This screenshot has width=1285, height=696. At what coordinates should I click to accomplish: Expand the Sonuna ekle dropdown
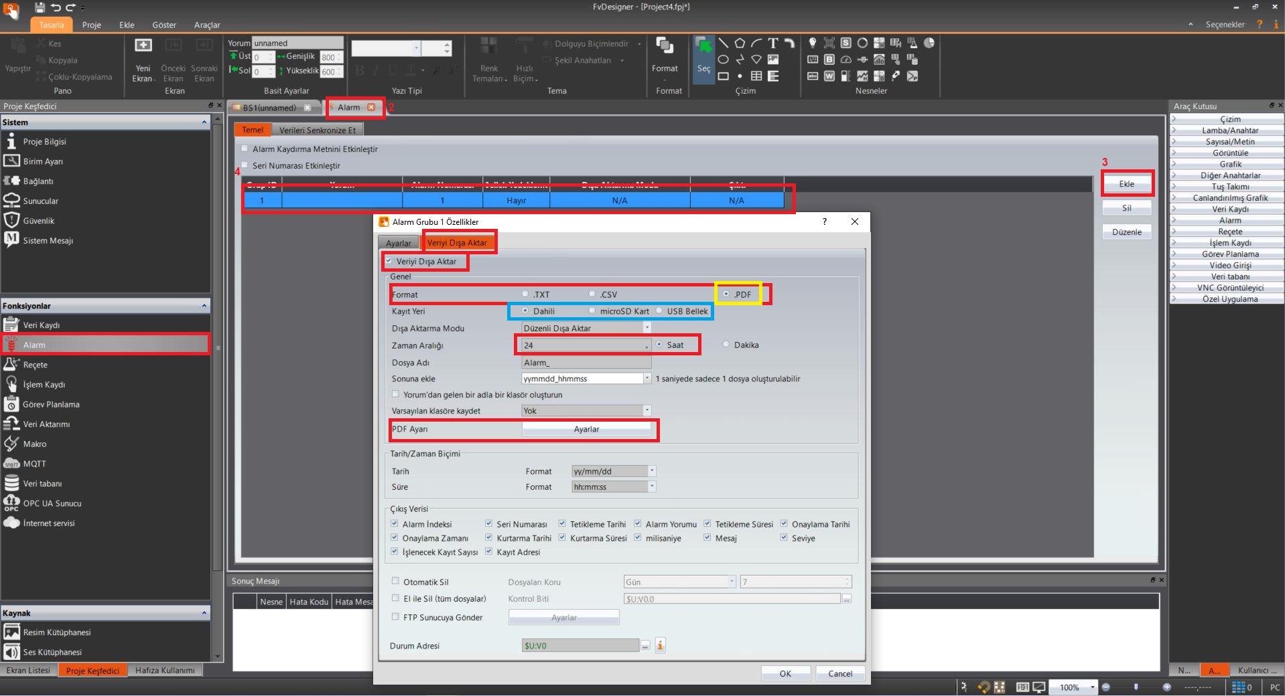tap(647, 379)
